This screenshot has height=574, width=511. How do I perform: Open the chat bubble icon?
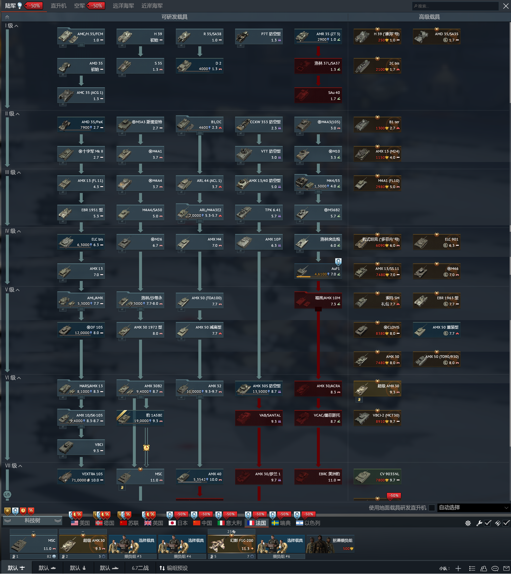tap(495, 568)
